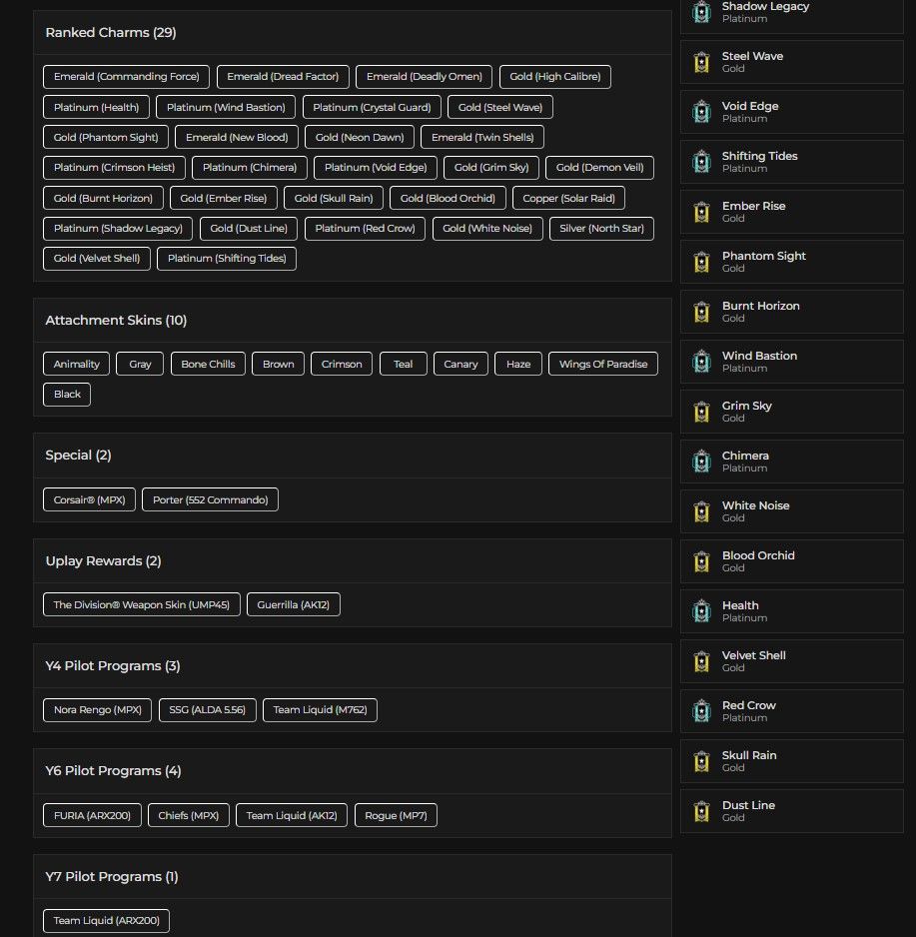This screenshot has height=937, width=916.
Task: Click the Red Crow platinum charm icon
Action: pos(701,711)
